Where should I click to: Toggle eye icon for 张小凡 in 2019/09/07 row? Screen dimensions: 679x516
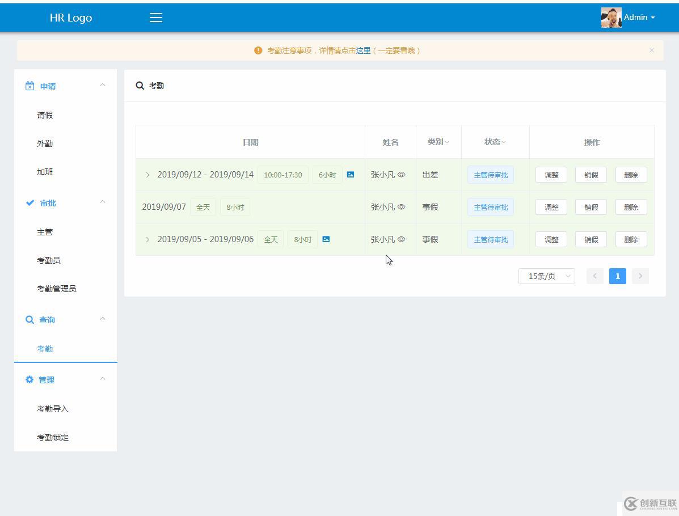click(402, 207)
